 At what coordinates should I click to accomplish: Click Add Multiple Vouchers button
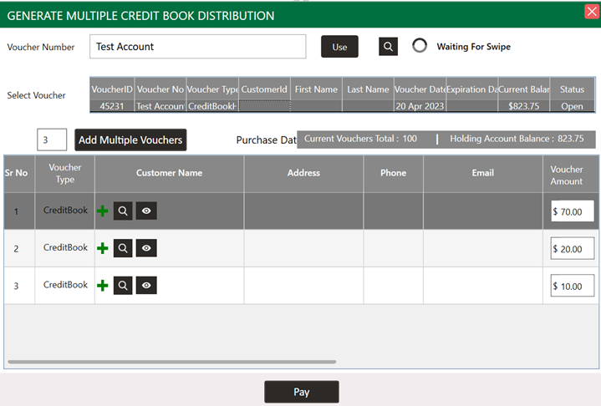point(130,140)
